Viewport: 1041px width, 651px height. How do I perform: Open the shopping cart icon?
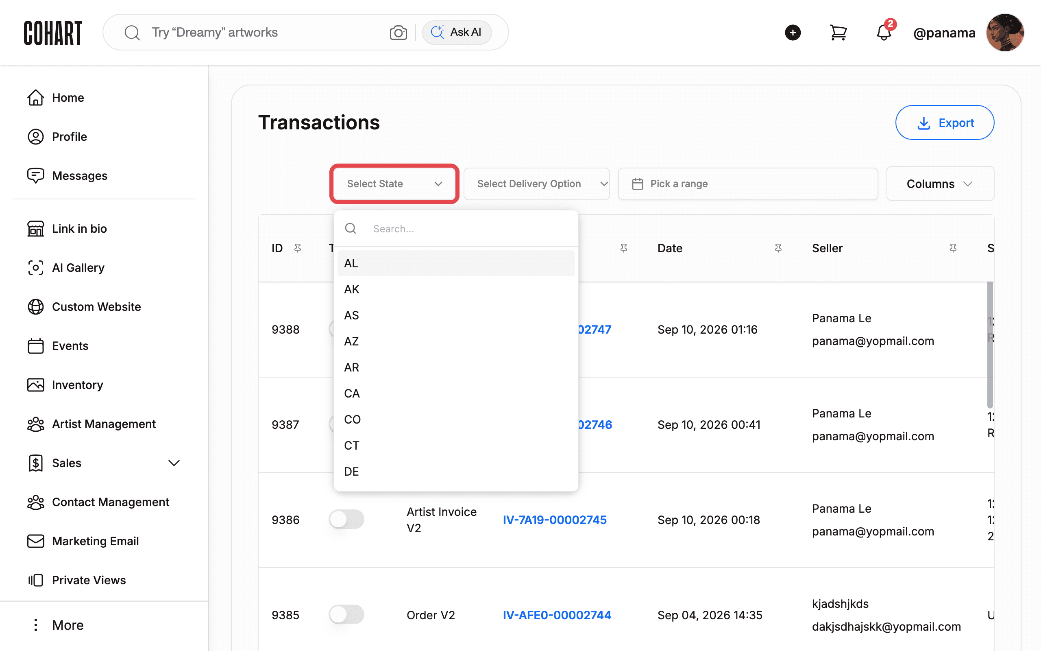pyautogui.click(x=838, y=33)
